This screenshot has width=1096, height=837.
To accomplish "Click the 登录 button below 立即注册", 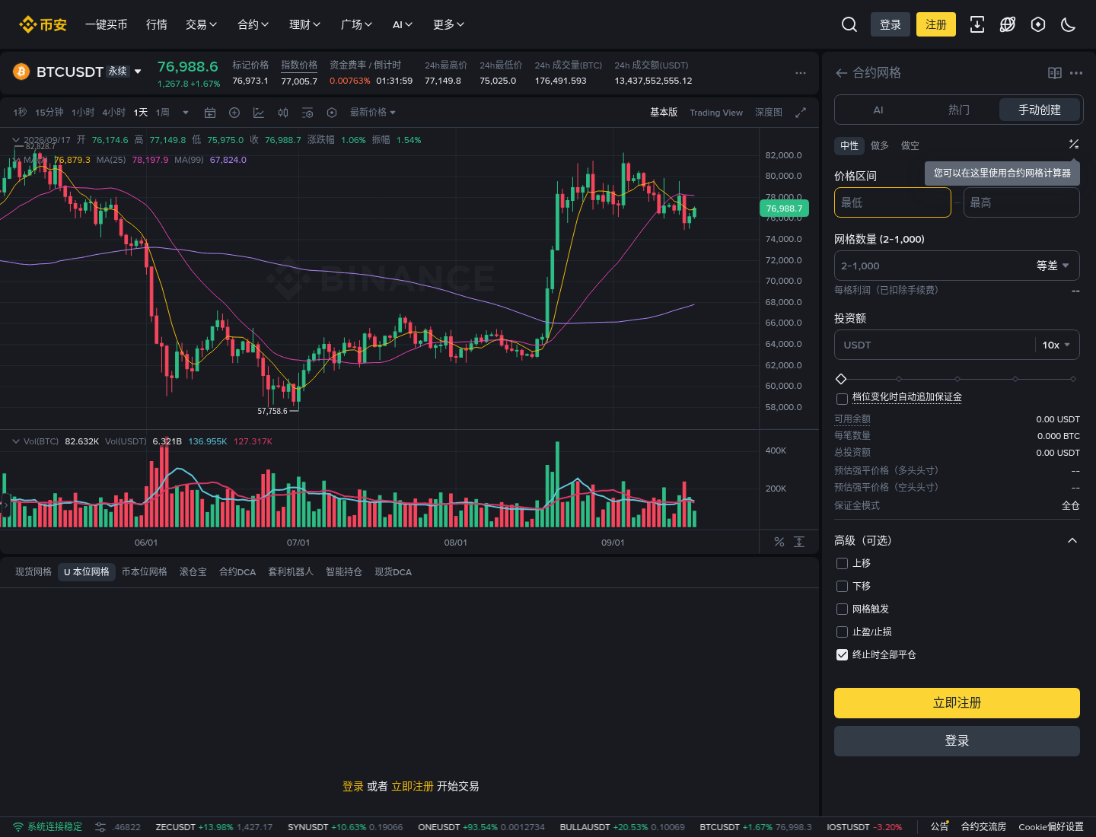I will pos(957,741).
